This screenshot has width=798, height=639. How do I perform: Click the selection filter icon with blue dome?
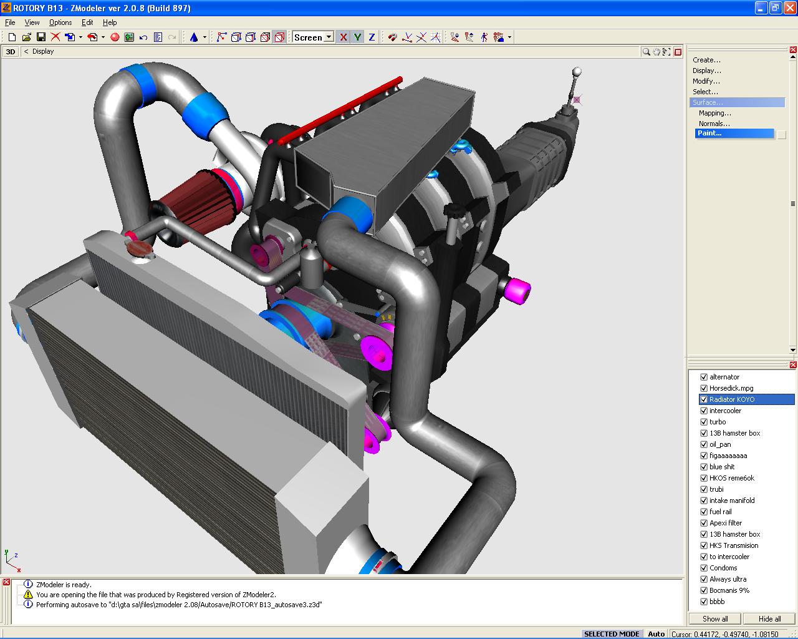(499, 37)
